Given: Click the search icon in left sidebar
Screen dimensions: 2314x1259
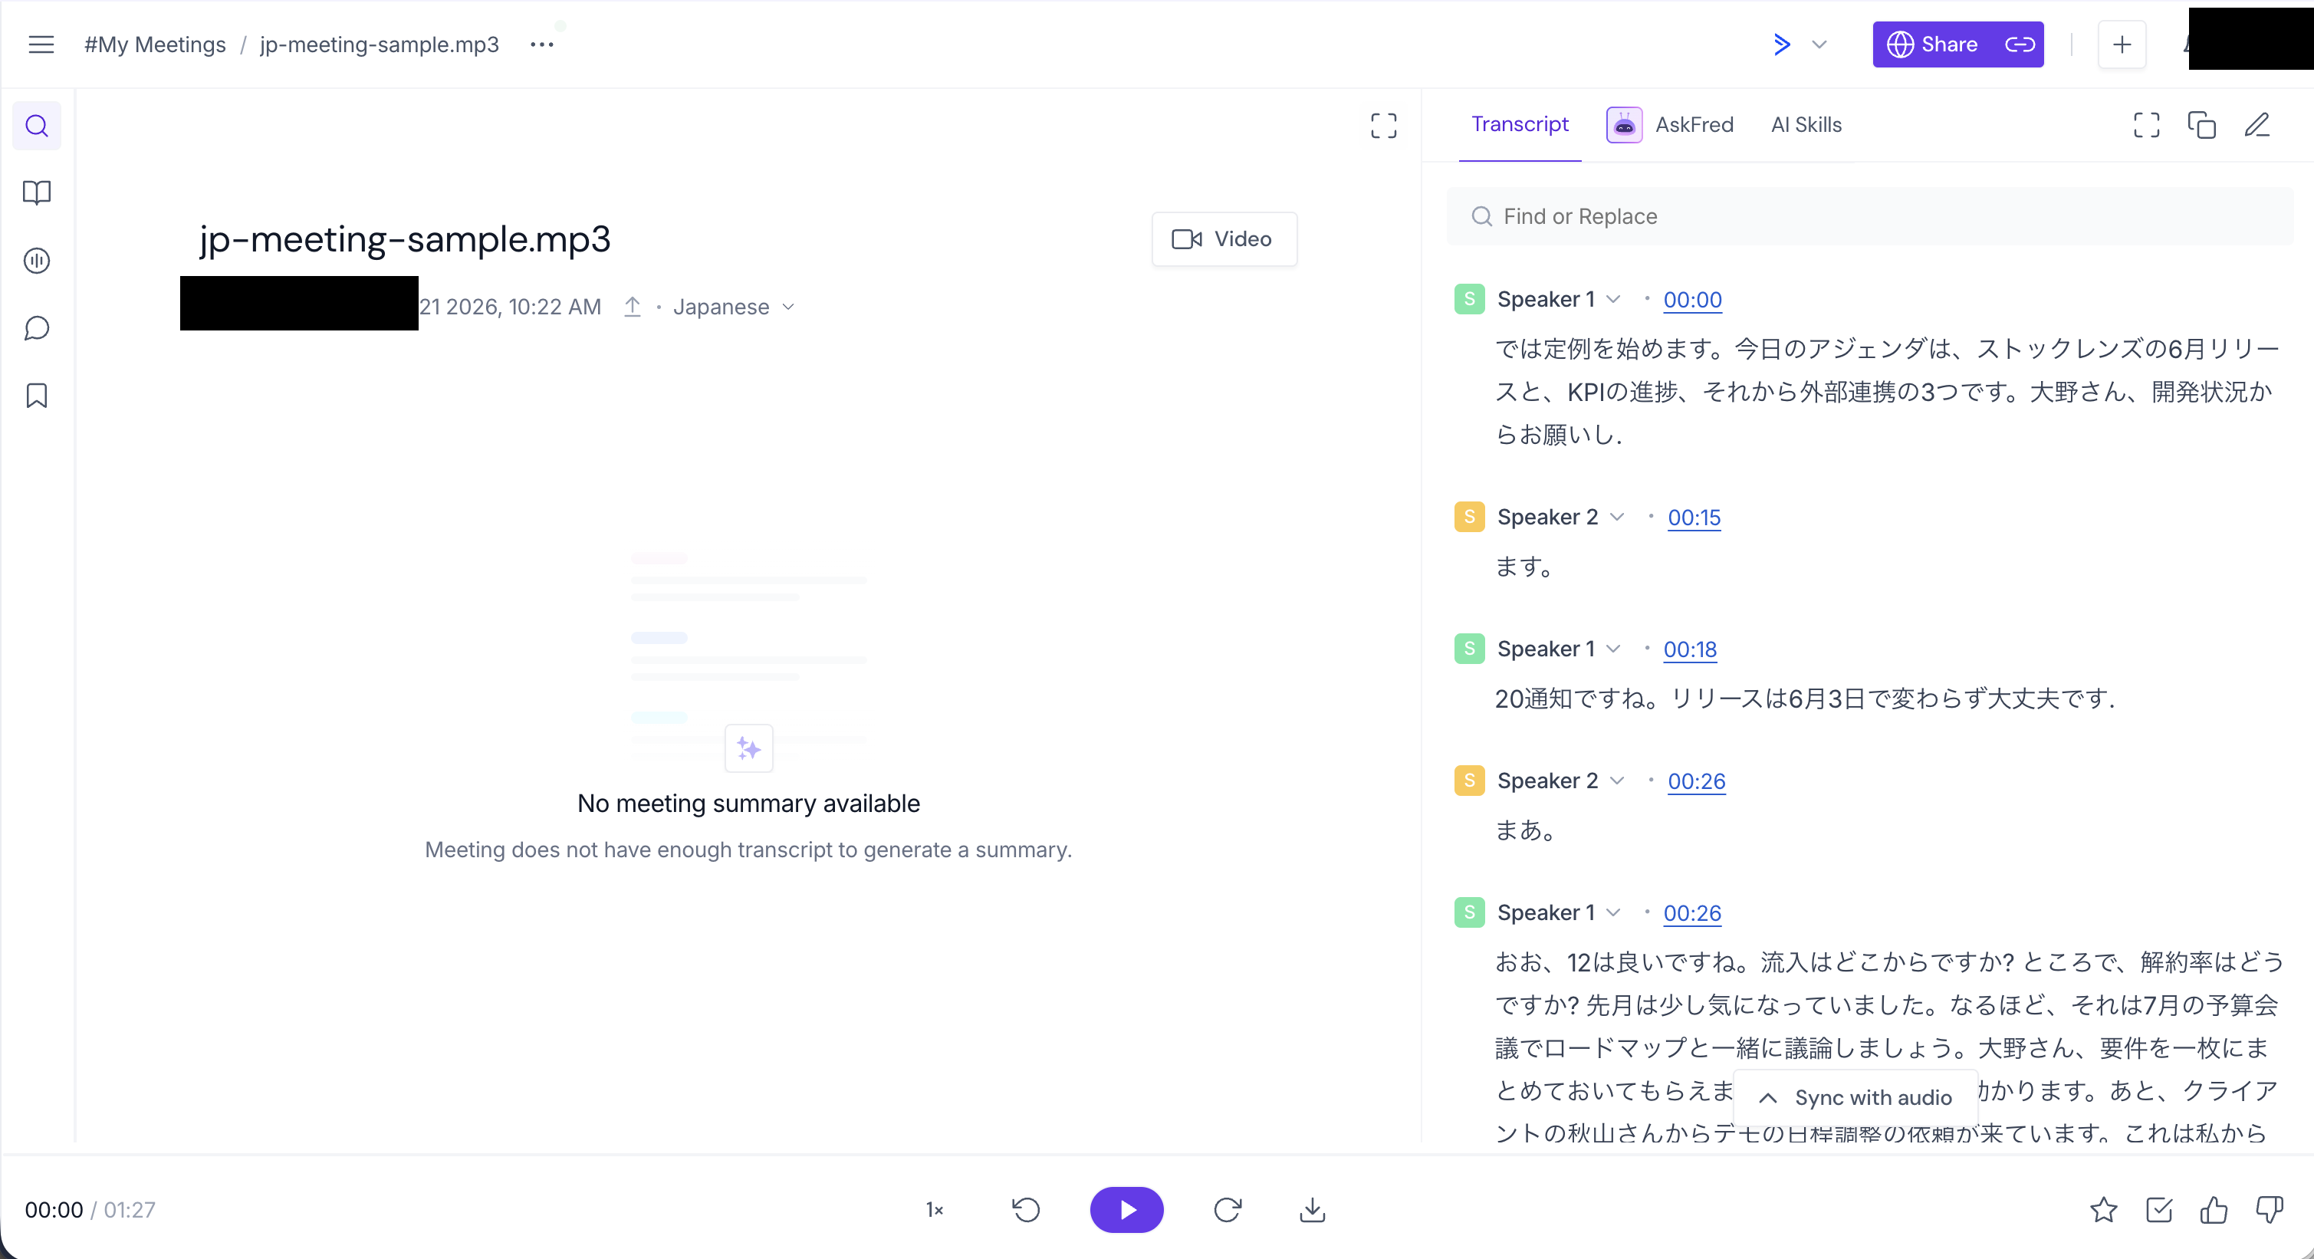Looking at the screenshot, I should (x=37, y=126).
